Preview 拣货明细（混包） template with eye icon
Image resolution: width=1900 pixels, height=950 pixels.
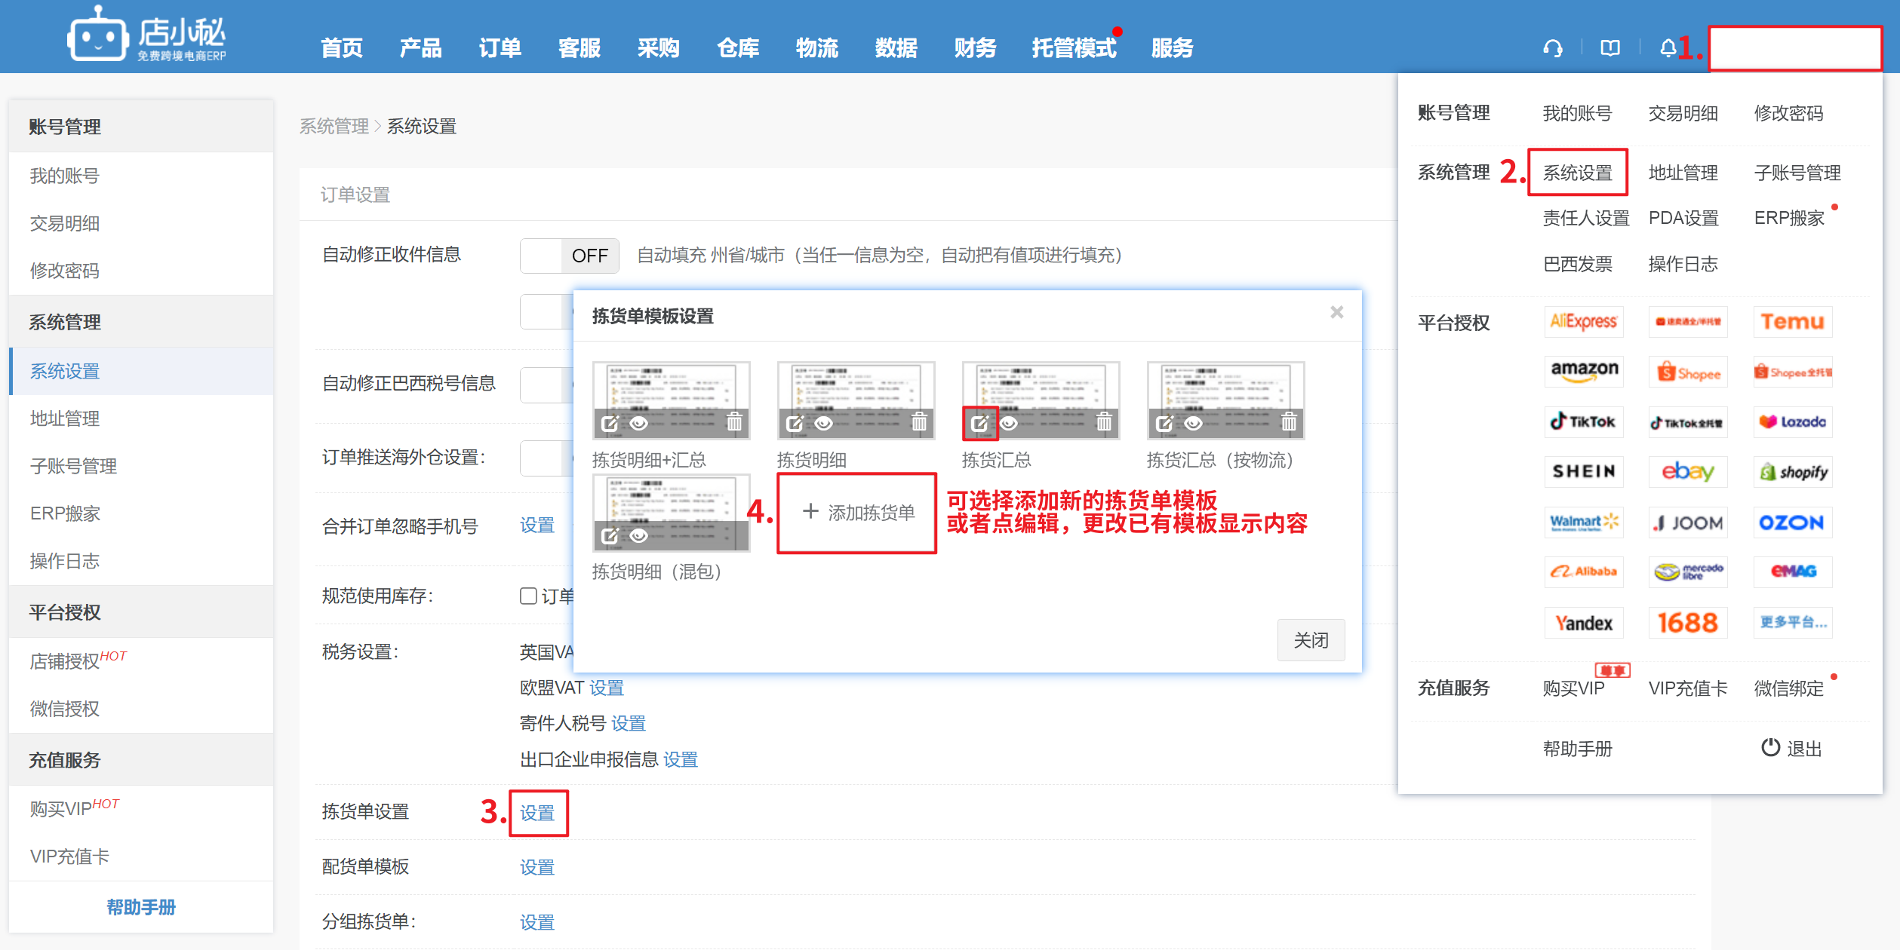click(x=638, y=535)
